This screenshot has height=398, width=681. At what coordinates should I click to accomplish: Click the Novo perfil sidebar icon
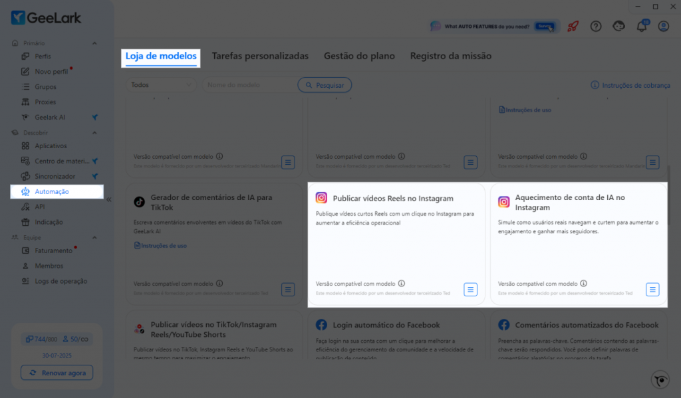26,72
